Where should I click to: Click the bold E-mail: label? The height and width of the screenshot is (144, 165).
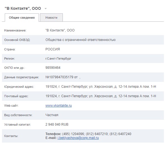[x=51, y=138]
